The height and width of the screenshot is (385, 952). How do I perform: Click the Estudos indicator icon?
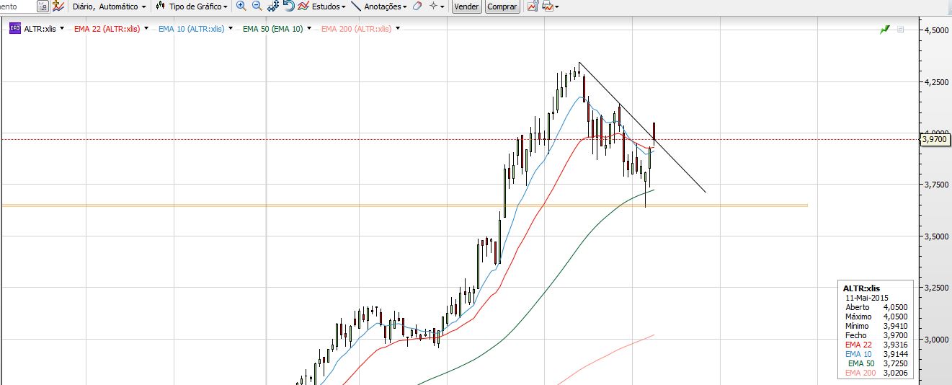click(x=303, y=6)
